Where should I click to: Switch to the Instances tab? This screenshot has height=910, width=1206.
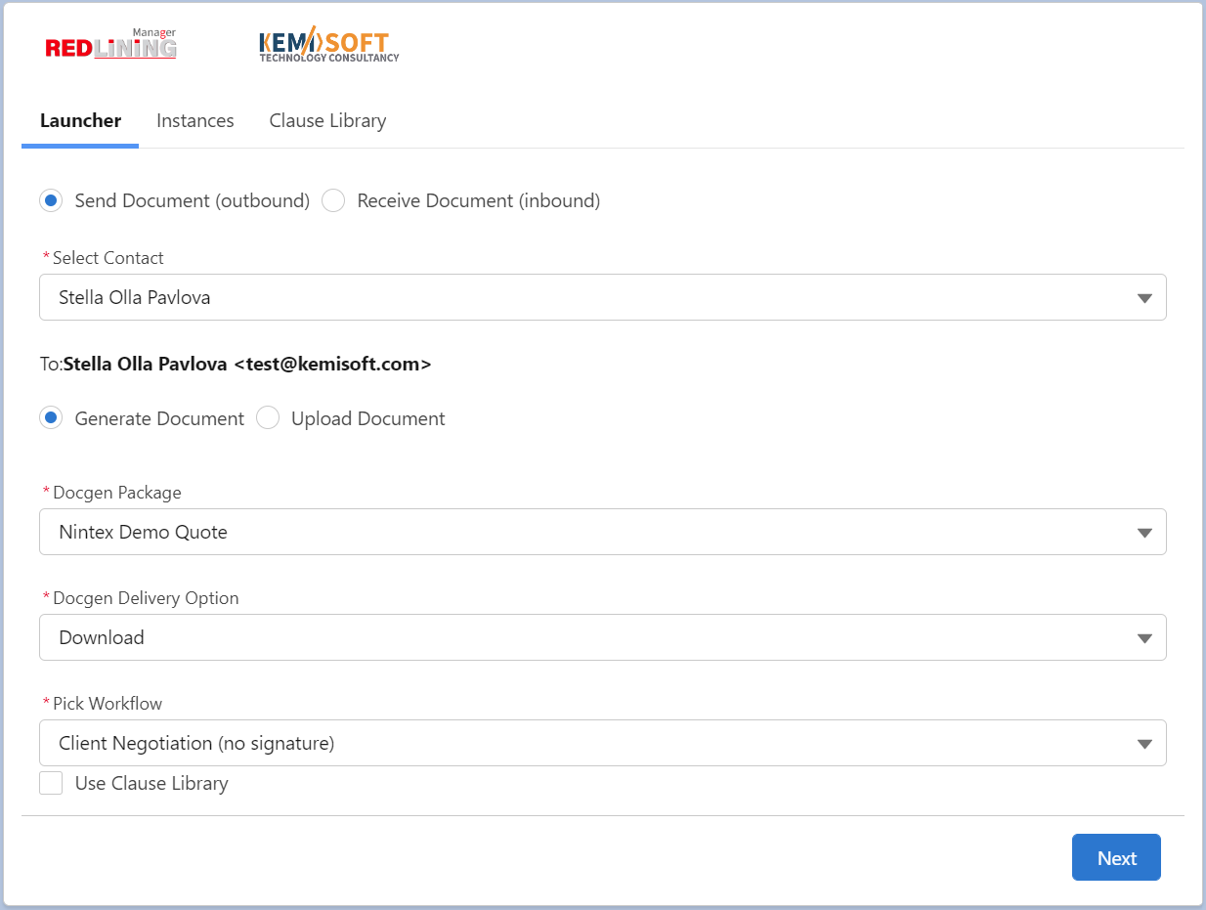pos(195,121)
